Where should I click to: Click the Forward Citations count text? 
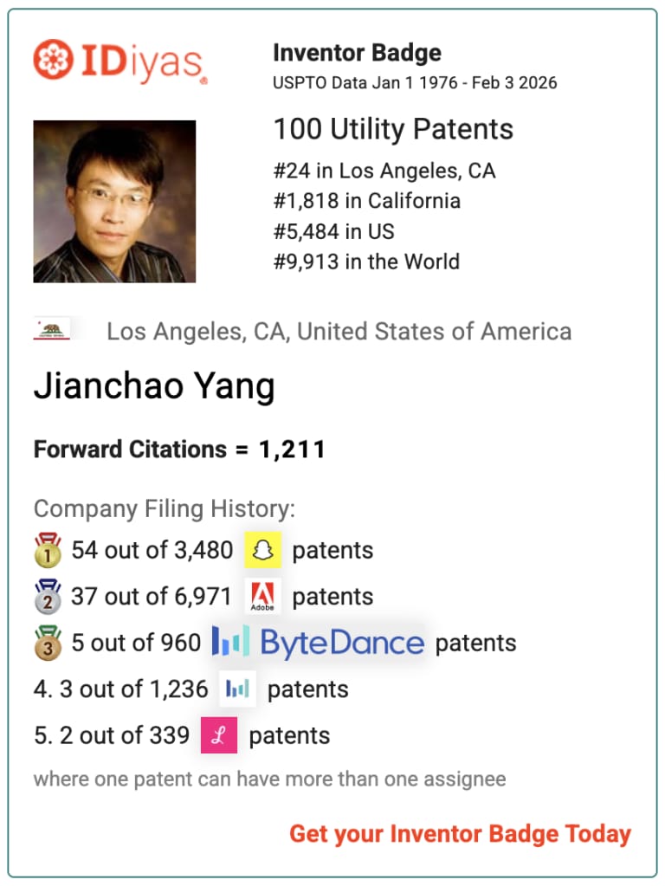pyautogui.click(x=179, y=449)
